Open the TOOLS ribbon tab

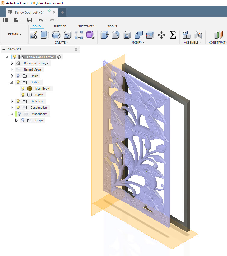tap(112, 26)
